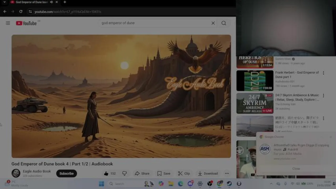Image resolution: width=336 pixels, height=189 pixels.
Task: Close the God Emperor of Dune tab
Action: (57, 2)
